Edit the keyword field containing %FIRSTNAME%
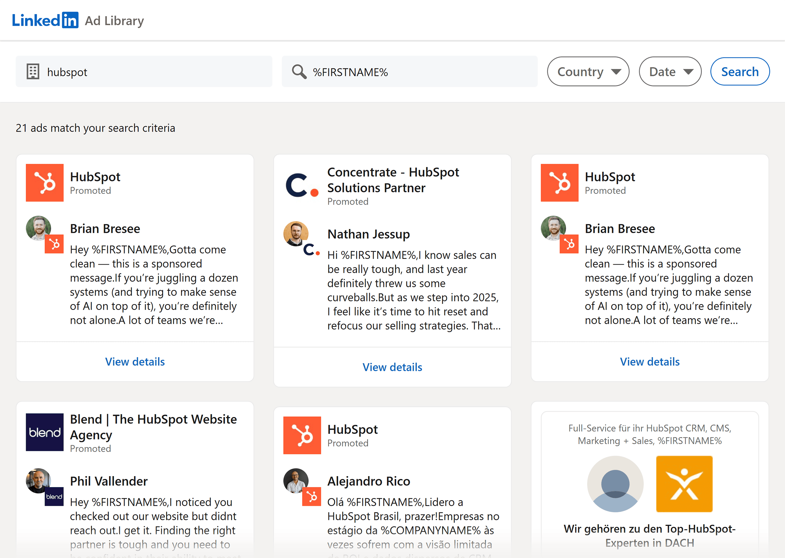785x558 pixels. pyautogui.click(x=410, y=72)
